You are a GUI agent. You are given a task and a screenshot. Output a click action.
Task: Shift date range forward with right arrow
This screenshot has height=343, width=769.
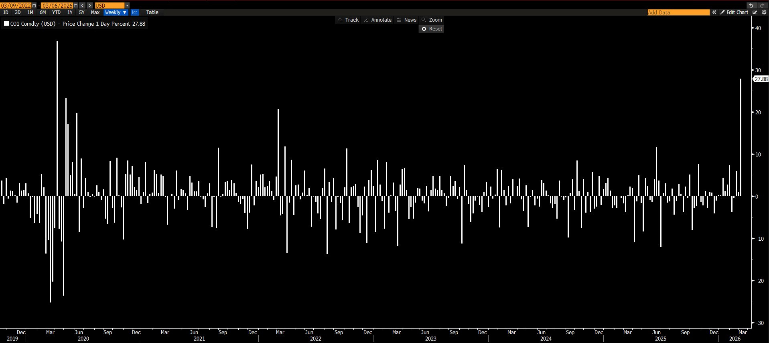click(x=89, y=6)
